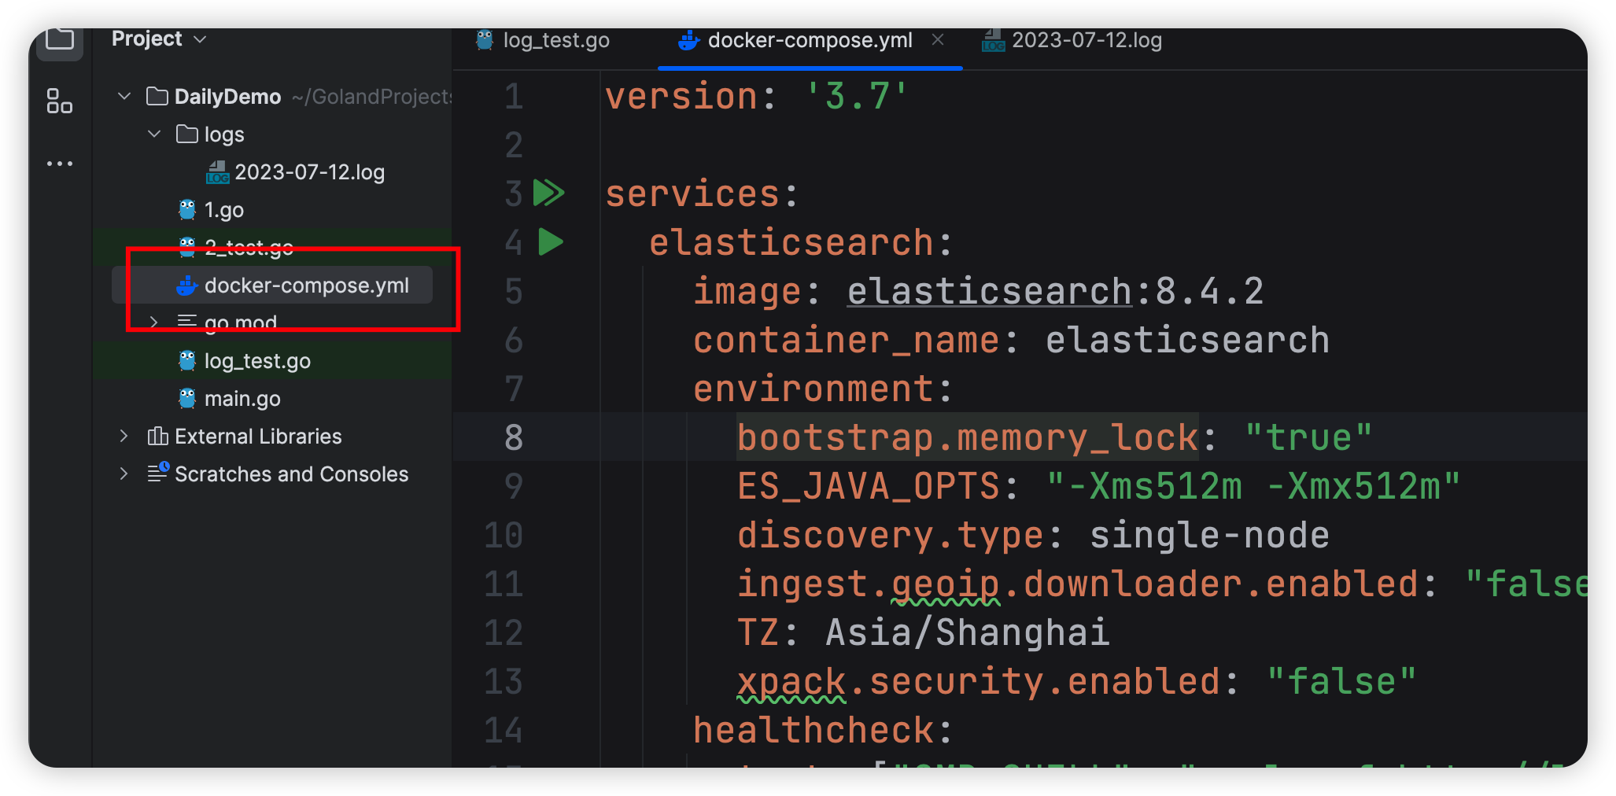Expand External Libraries
The image size is (1616, 796).
[x=124, y=436]
